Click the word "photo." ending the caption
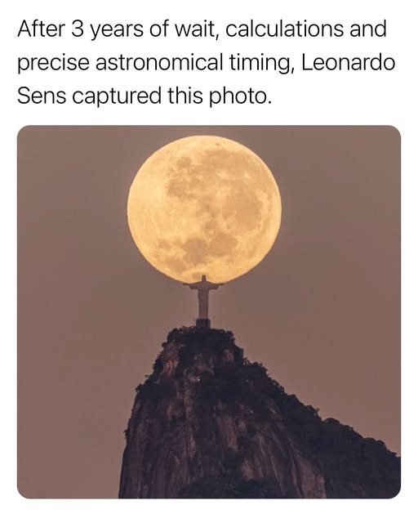The height and width of the screenshot is (523, 418). point(240,96)
